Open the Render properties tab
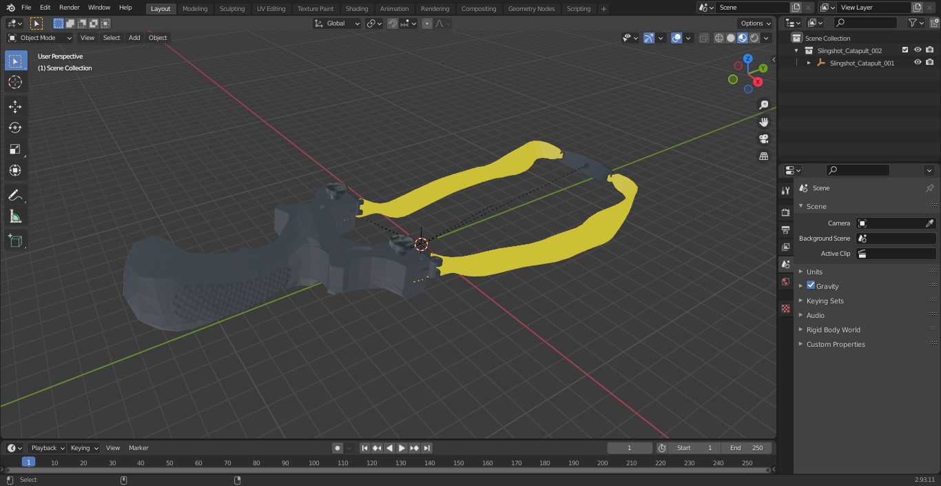Viewport: 941px width, 486px height. (785, 212)
